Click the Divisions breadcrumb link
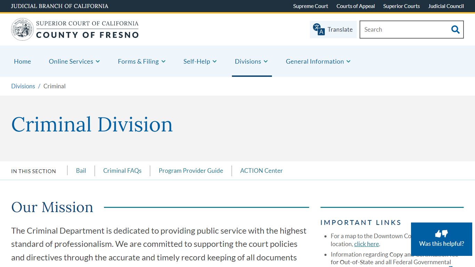Screen dimensions: 475x267 [23, 86]
